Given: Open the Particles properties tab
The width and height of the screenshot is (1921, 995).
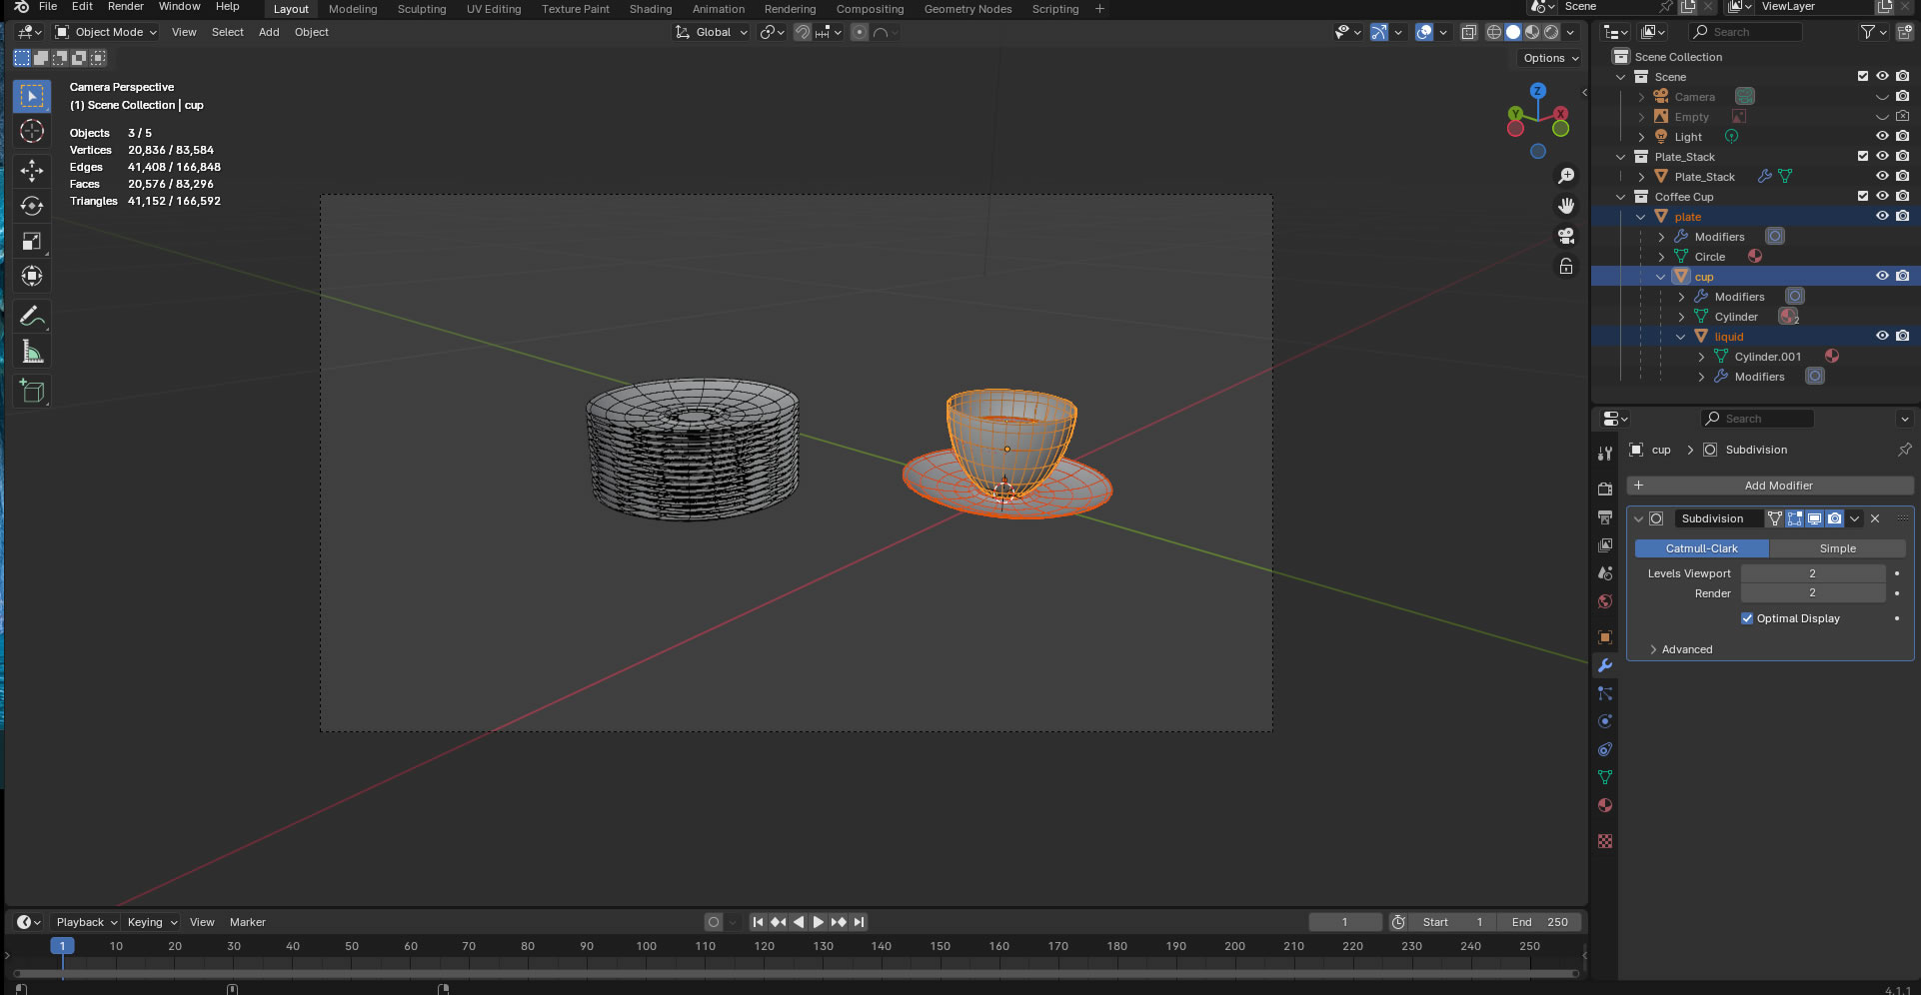Looking at the screenshot, I should click(x=1605, y=693).
